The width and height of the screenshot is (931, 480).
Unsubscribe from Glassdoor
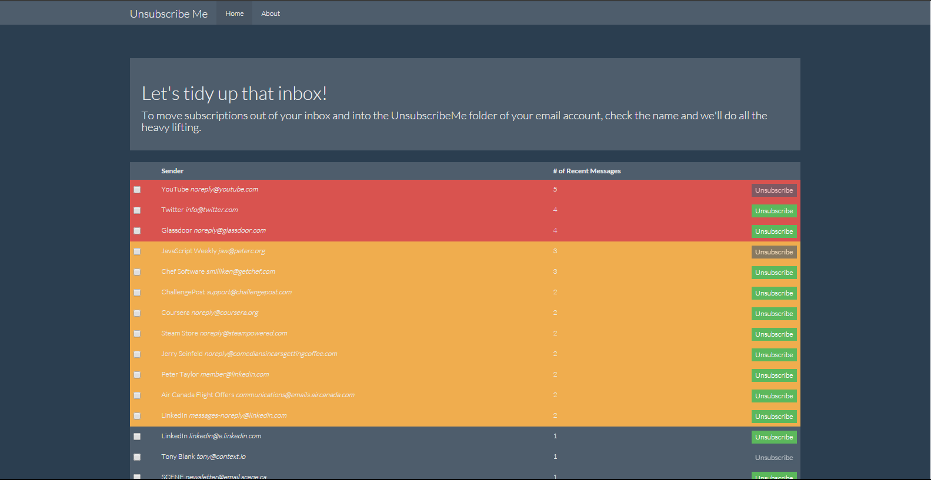[774, 231]
